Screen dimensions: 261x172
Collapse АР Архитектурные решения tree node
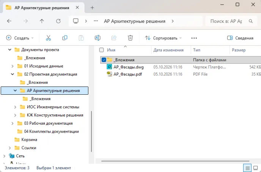tap(15, 91)
